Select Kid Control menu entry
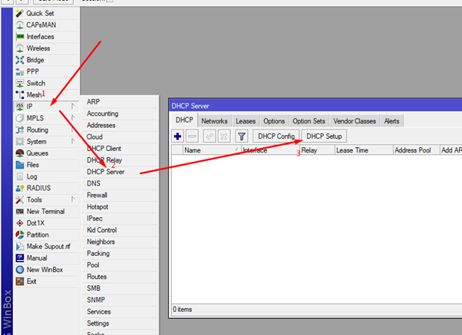Screen dimensions: 462x335 (120, 230)
